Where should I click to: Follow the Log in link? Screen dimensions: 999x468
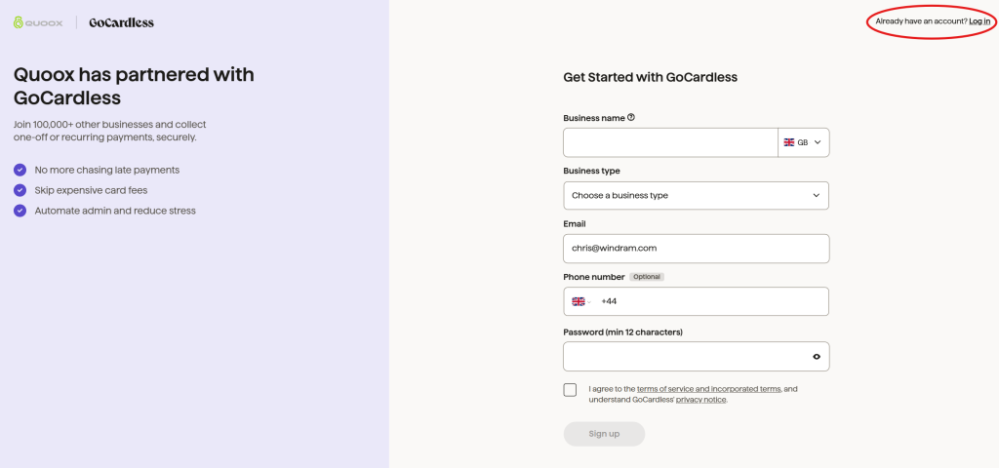pos(979,20)
